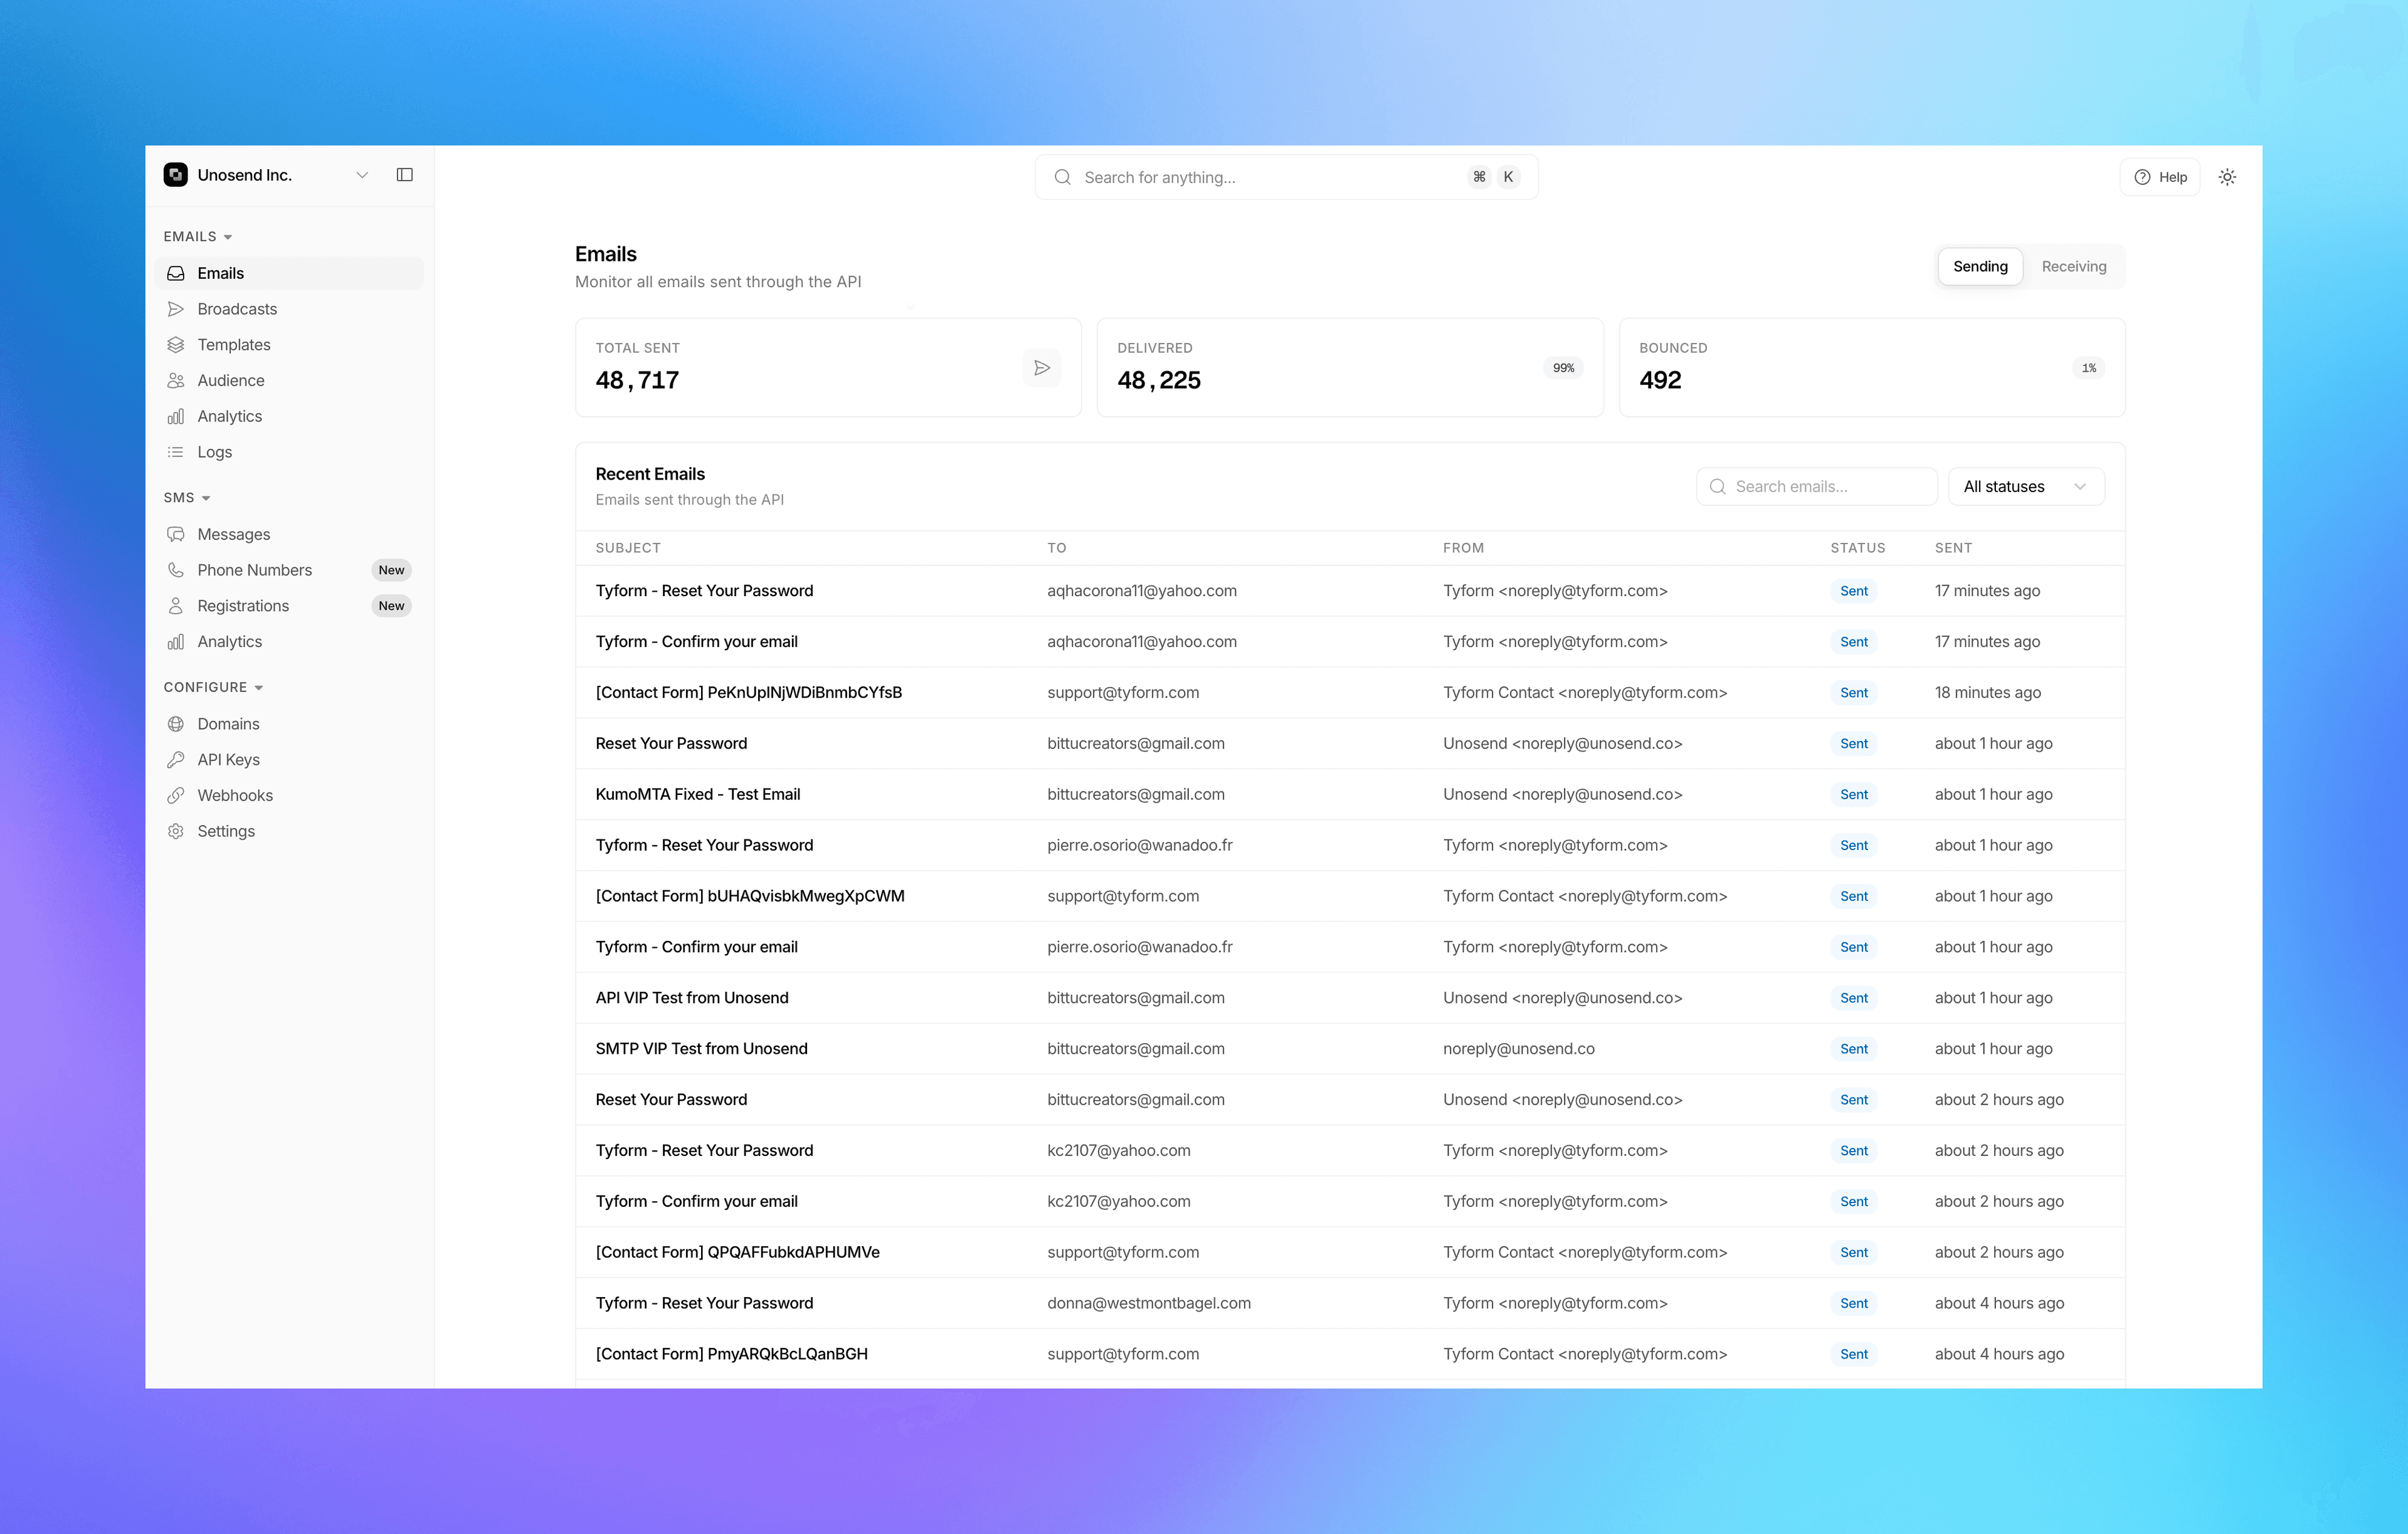The width and height of the screenshot is (2408, 1534).
Task: Click the Messages chat bubble icon
Action: pyautogui.click(x=177, y=534)
